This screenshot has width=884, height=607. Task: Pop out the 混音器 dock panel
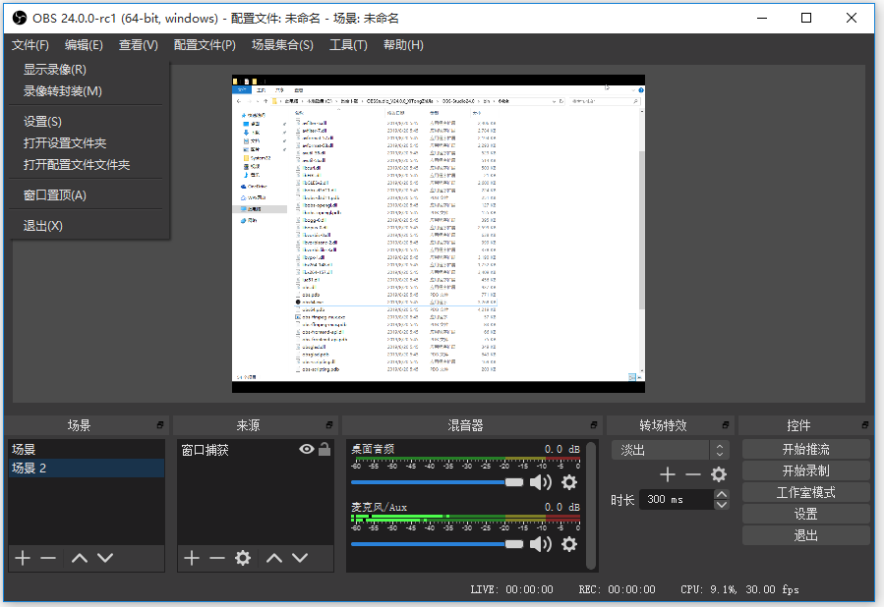tap(593, 425)
